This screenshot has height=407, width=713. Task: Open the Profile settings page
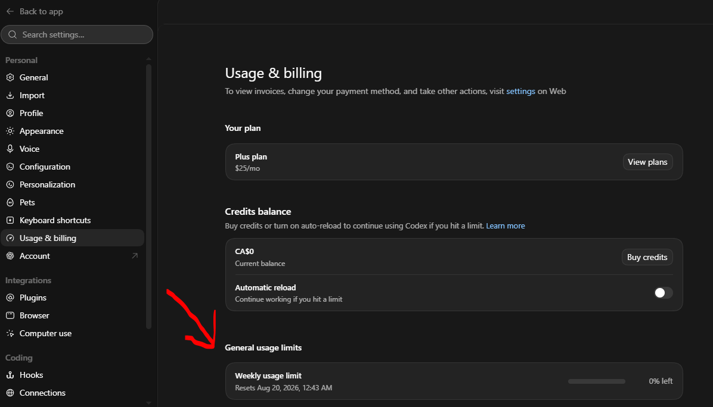[x=73, y=113]
